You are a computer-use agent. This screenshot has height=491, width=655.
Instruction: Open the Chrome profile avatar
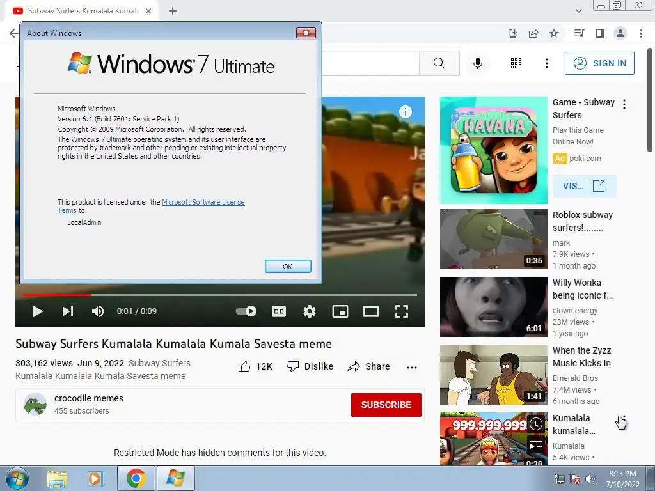pyautogui.click(x=620, y=33)
